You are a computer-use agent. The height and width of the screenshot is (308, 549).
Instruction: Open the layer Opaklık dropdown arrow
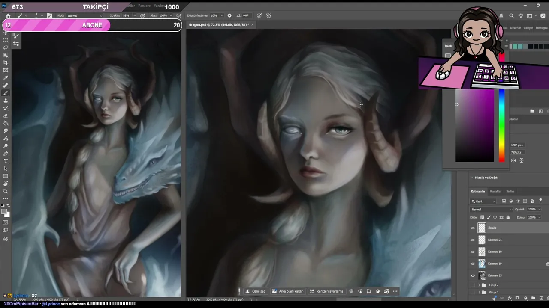click(539, 210)
